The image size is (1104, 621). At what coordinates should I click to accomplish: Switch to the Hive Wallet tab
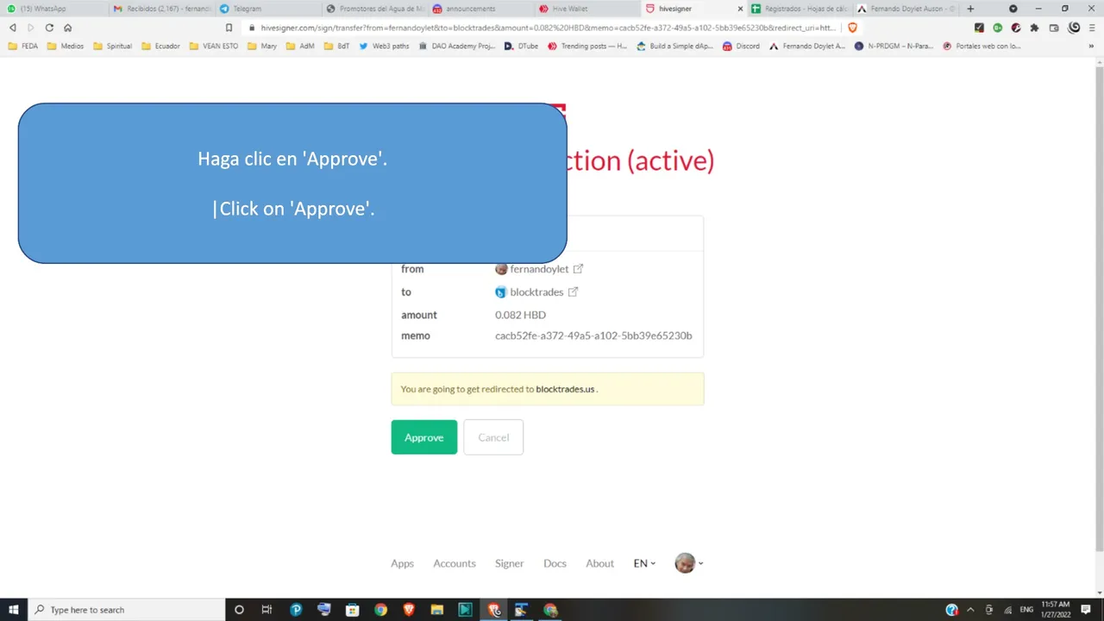588,9
